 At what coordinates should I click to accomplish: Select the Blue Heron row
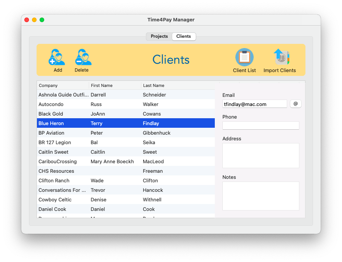point(126,123)
